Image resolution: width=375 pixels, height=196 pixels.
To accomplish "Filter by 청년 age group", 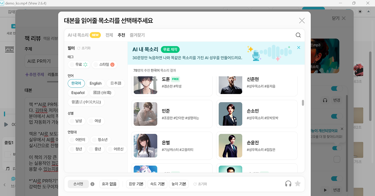I will click(76, 149).
